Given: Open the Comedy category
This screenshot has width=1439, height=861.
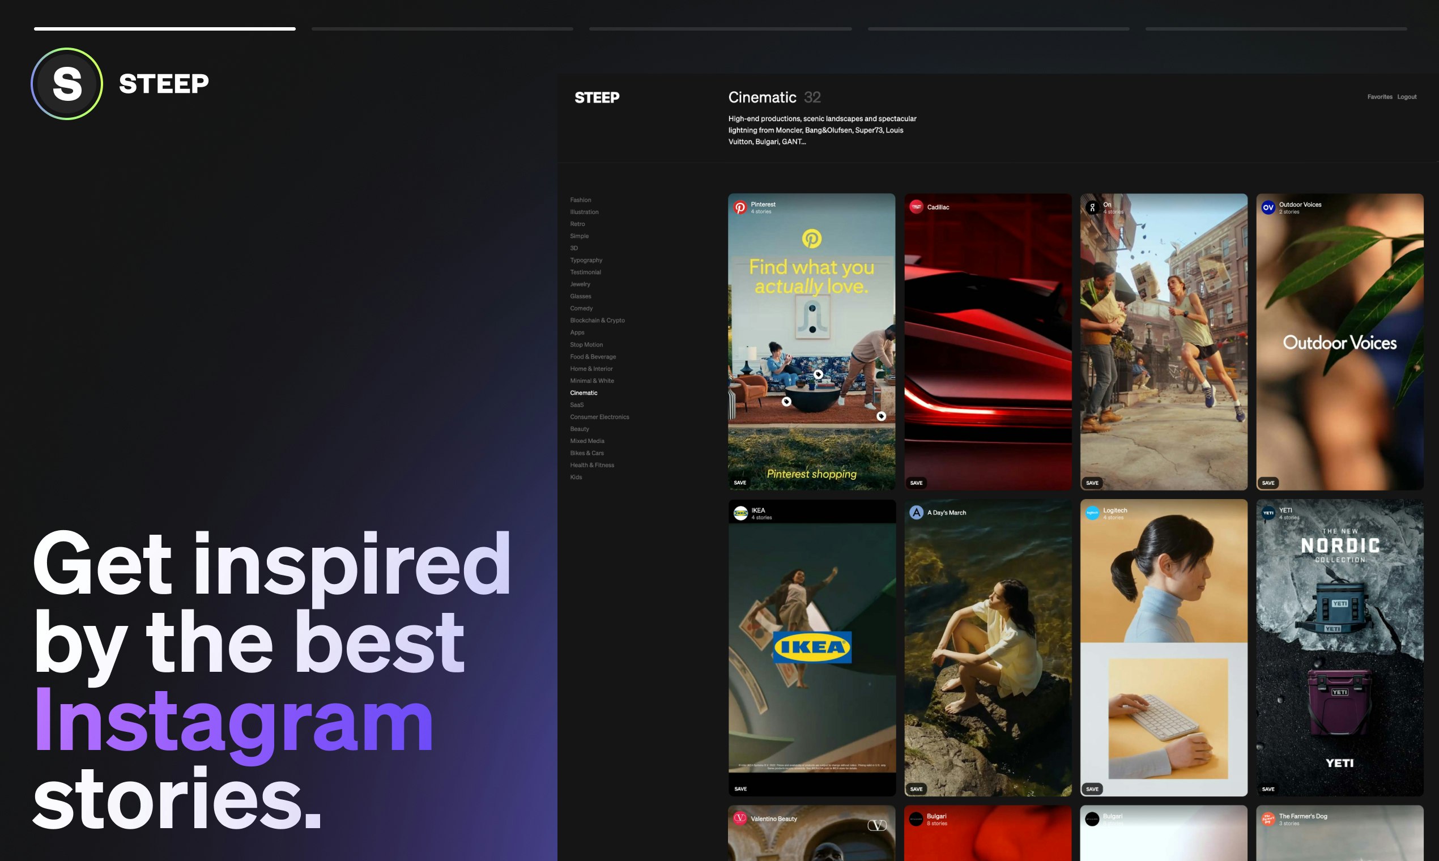Looking at the screenshot, I should point(581,309).
